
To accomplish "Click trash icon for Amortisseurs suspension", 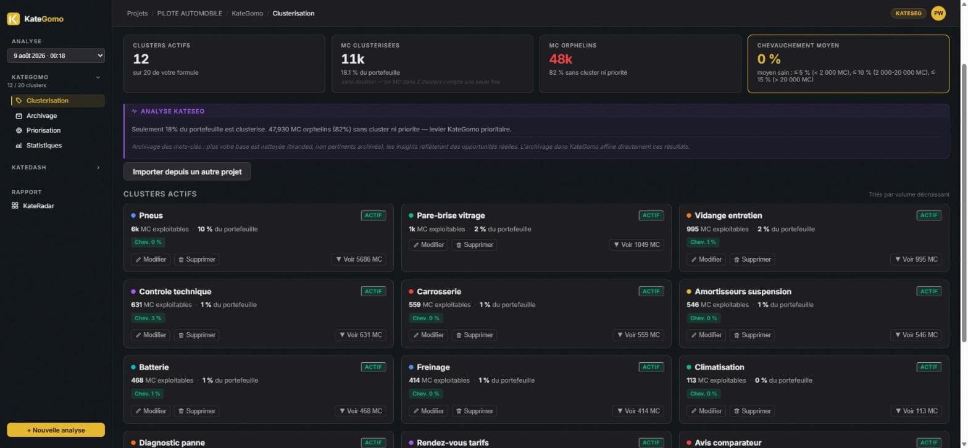I will tap(736, 335).
